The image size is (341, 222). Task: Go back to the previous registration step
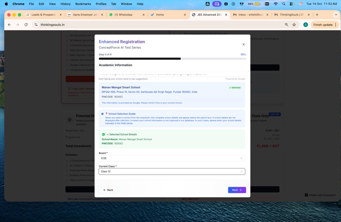click(x=108, y=190)
